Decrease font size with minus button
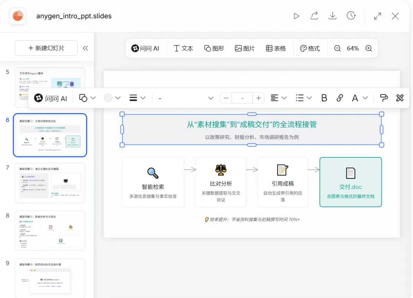Image resolution: width=413 pixels, height=298 pixels. point(226,98)
